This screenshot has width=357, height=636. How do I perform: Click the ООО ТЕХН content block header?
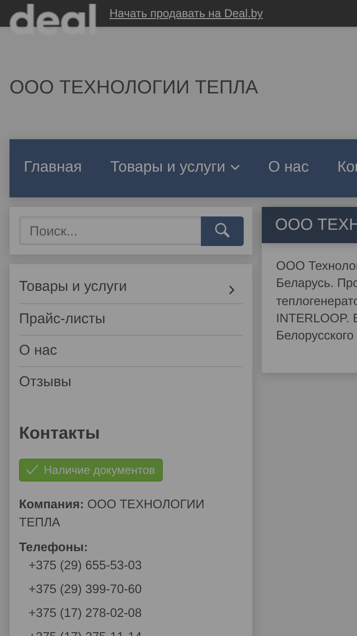coord(309,225)
